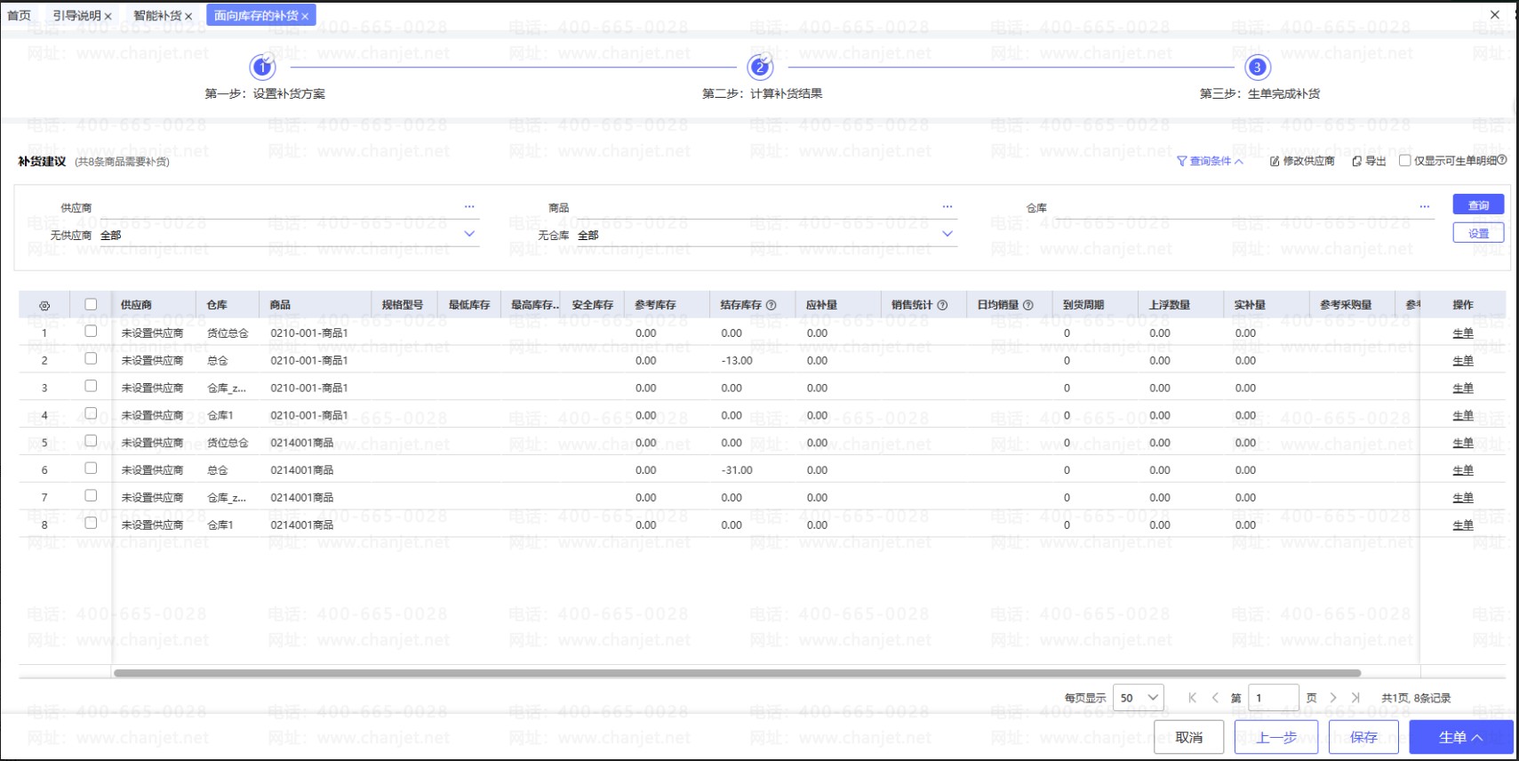This screenshot has height=761, width=1519.
Task: Click step 2 circle 计算补货结果
Action: [759, 67]
